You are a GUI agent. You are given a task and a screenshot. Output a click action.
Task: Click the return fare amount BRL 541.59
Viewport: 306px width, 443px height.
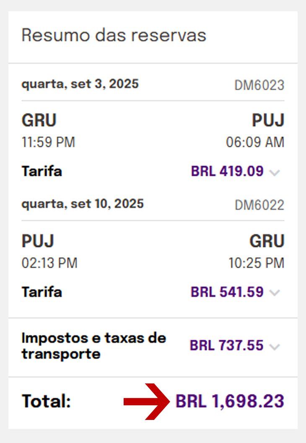(x=227, y=292)
